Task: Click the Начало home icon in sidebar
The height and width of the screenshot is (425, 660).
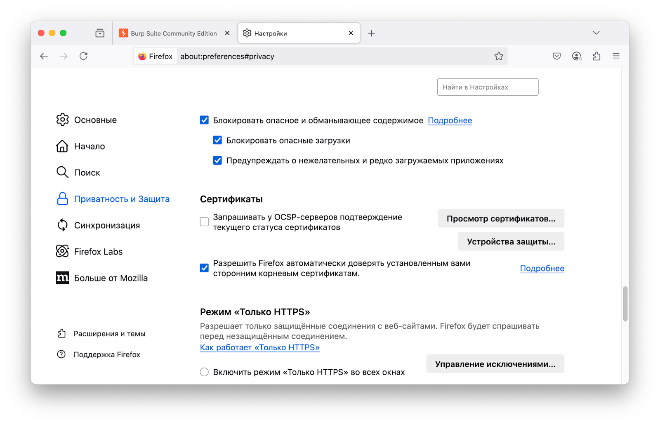Action: click(x=62, y=146)
